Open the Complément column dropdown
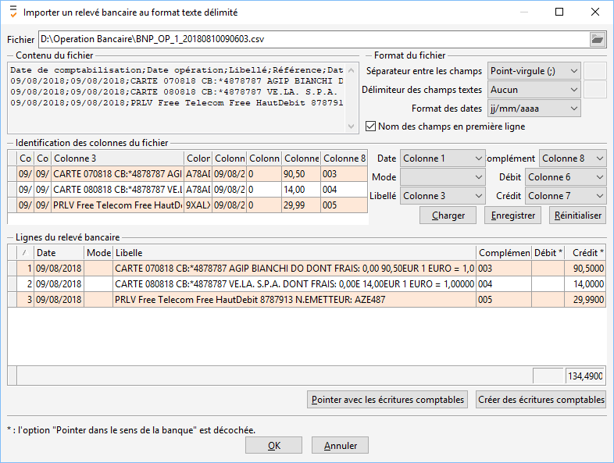This screenshot has height=463, width=614. [573, 158]
